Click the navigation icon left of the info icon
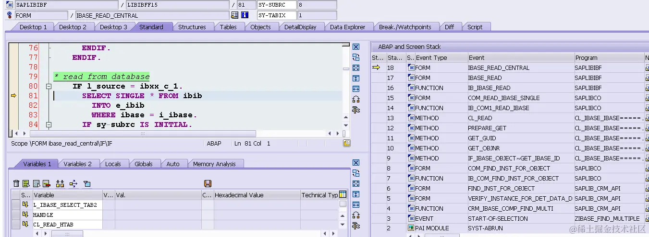The image size is (649, 237). point(234,15)
